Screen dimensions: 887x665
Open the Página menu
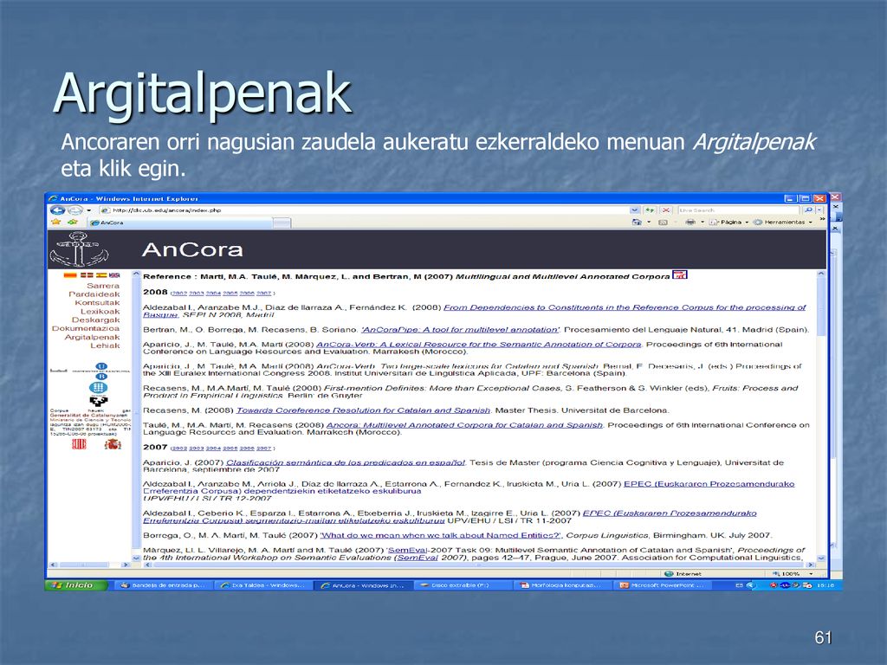click(x=728, y=223)
